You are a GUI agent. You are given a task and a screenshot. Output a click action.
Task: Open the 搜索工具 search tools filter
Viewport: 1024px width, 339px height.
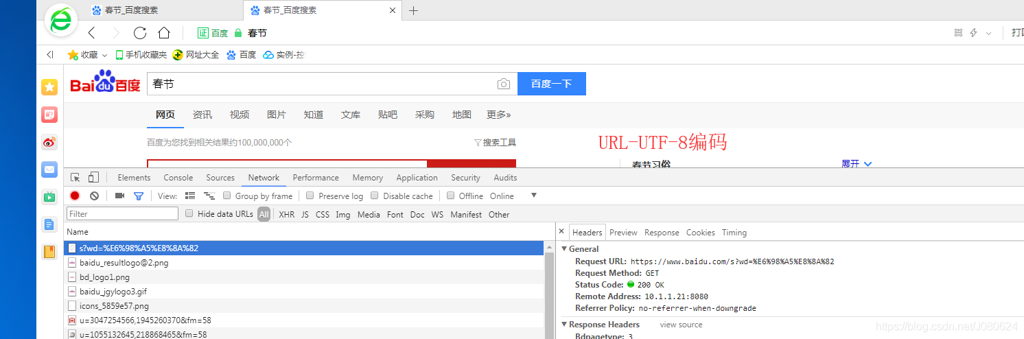click(x=495, y=143)
